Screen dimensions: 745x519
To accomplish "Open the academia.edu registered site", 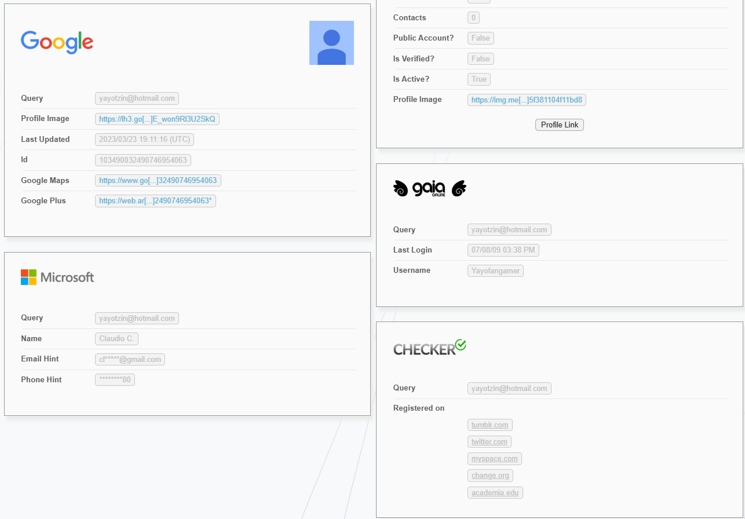I will pyautogui.click(x=495, y=493).
